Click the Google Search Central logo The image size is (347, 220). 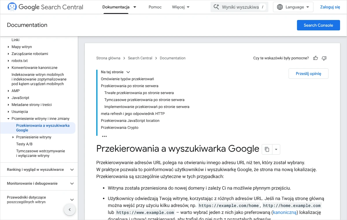point(45,7)
